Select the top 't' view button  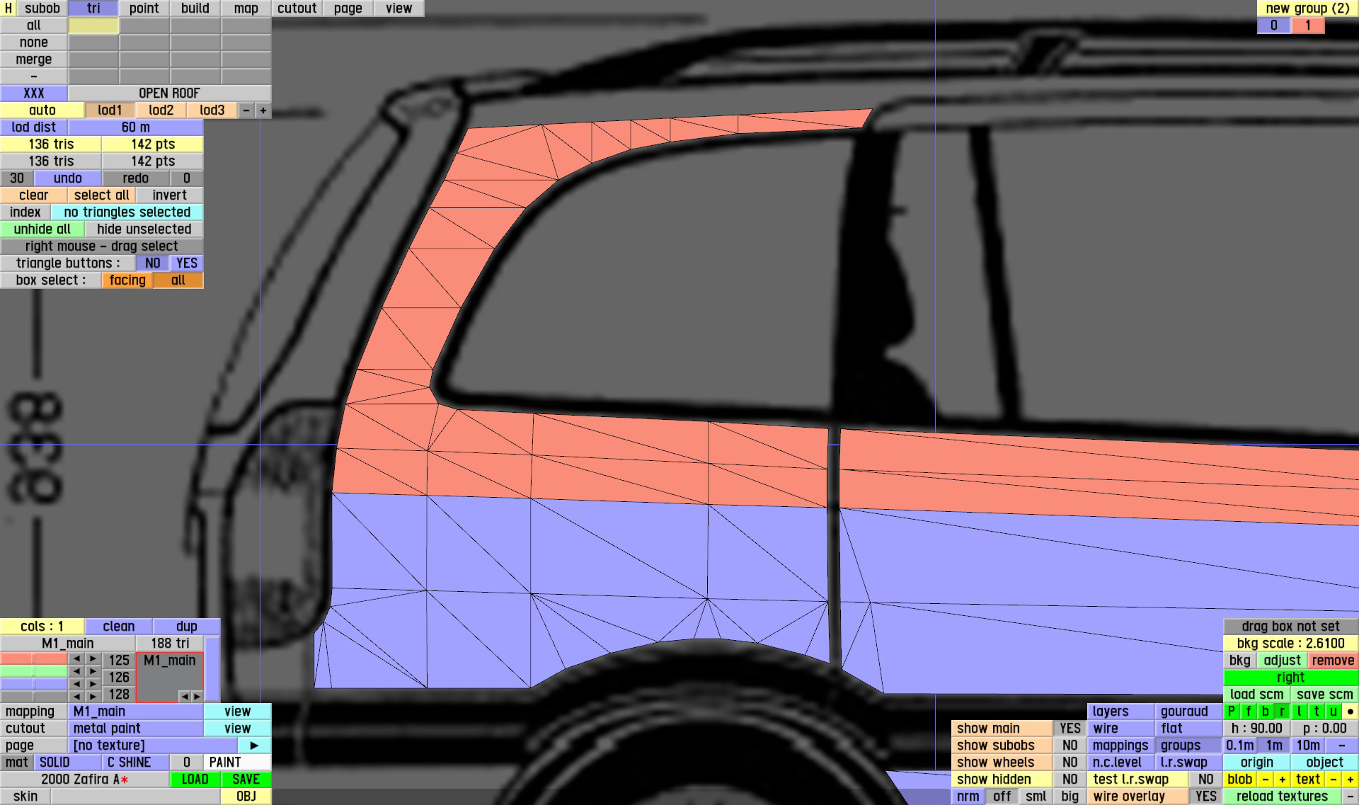1317,712
